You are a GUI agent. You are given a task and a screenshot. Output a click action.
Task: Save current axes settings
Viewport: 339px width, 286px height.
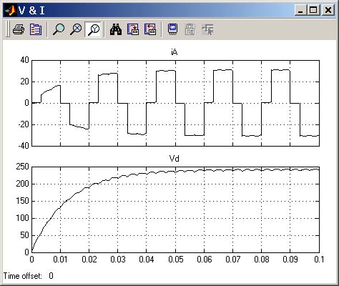coord(133,29)
